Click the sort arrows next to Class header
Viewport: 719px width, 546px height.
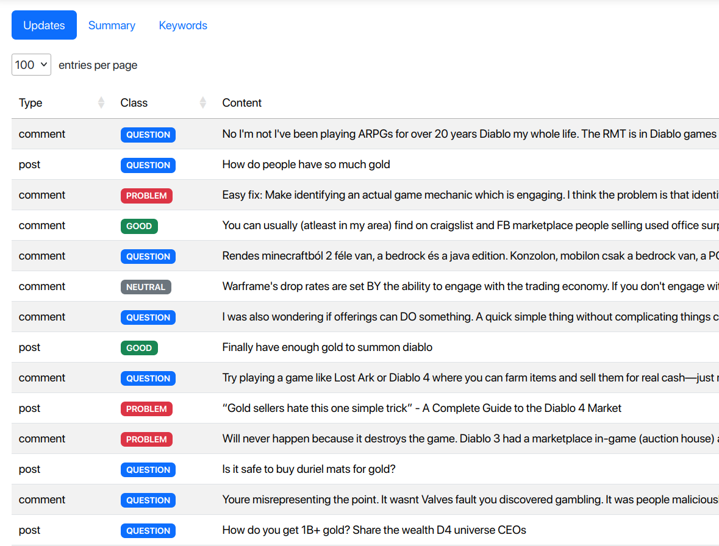(202, 102)
